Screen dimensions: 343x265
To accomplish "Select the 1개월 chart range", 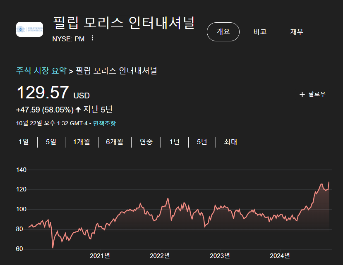I will point(82,142).
